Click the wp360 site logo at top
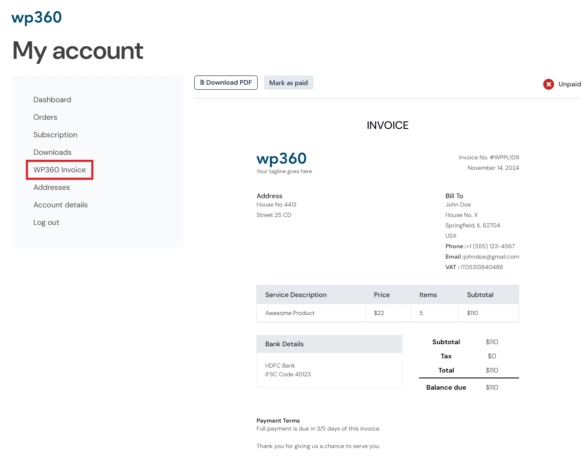 (37, 18)
